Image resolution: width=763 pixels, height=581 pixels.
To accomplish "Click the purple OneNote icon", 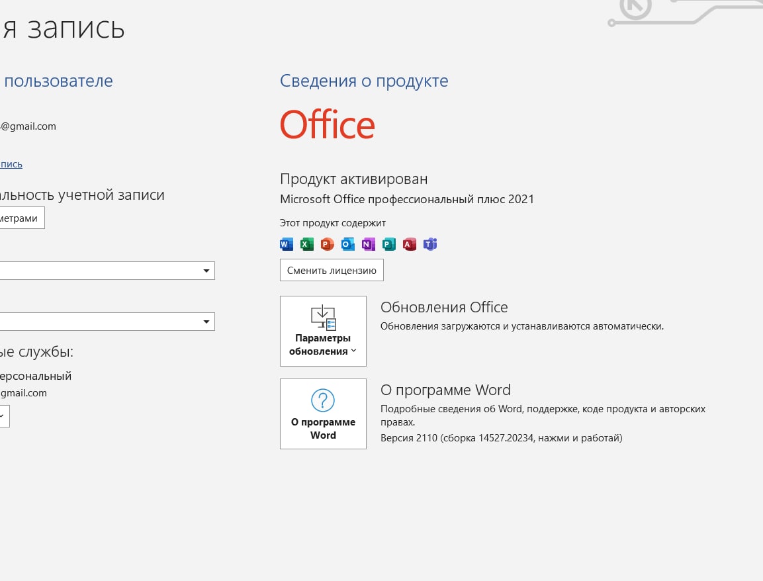I will point(368,244).
